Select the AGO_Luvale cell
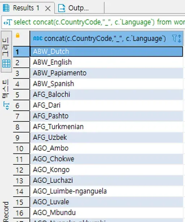 point(107,202)
